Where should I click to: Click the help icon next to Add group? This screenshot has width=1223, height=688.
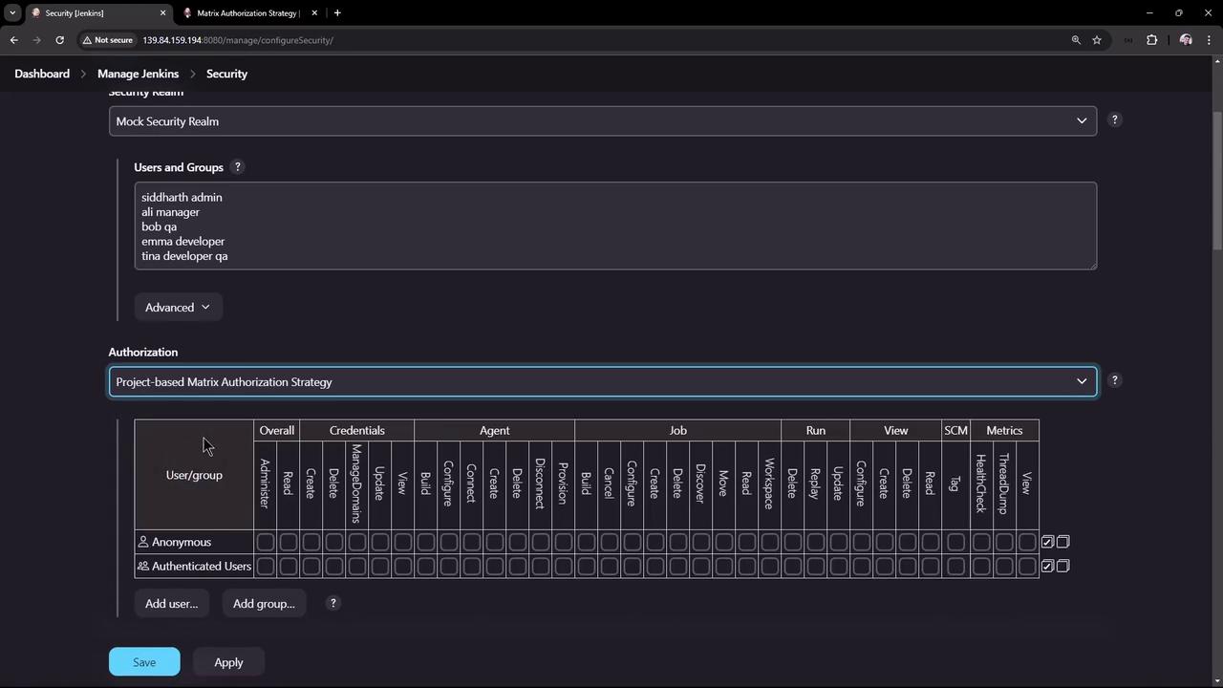click(333, 603)
